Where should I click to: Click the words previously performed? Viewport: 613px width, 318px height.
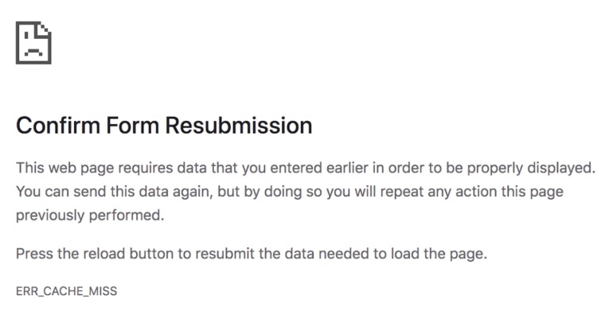[90, 215]
